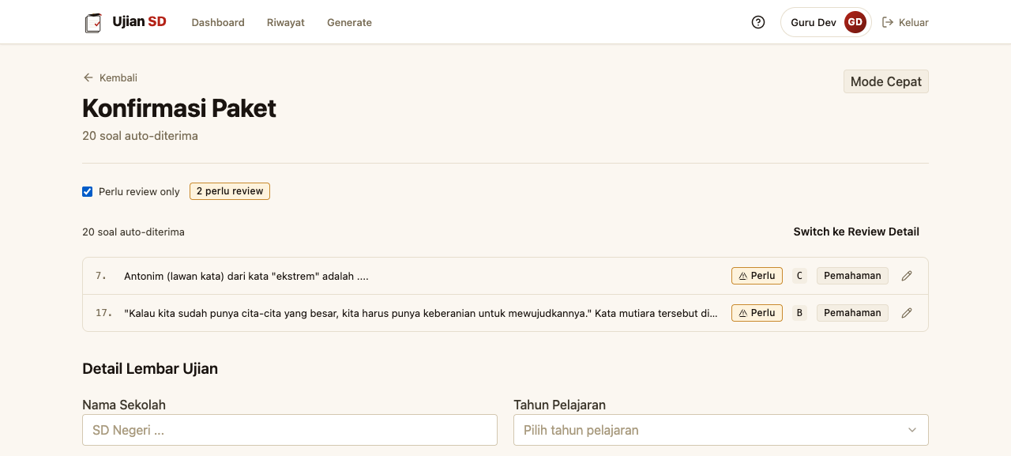Open the Guru Dev profile name
Image resolution: width=1011 pixels, height=456 pixels.
(x=814, y=22)
